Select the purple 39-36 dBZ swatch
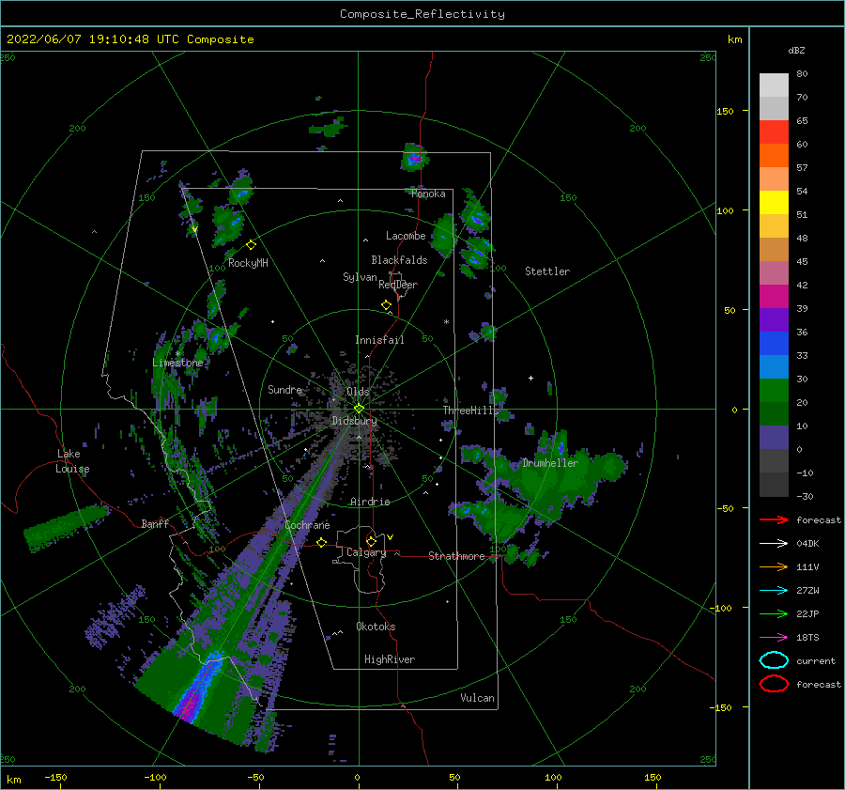The image size is (845, 790). click(x=774, y=319)
